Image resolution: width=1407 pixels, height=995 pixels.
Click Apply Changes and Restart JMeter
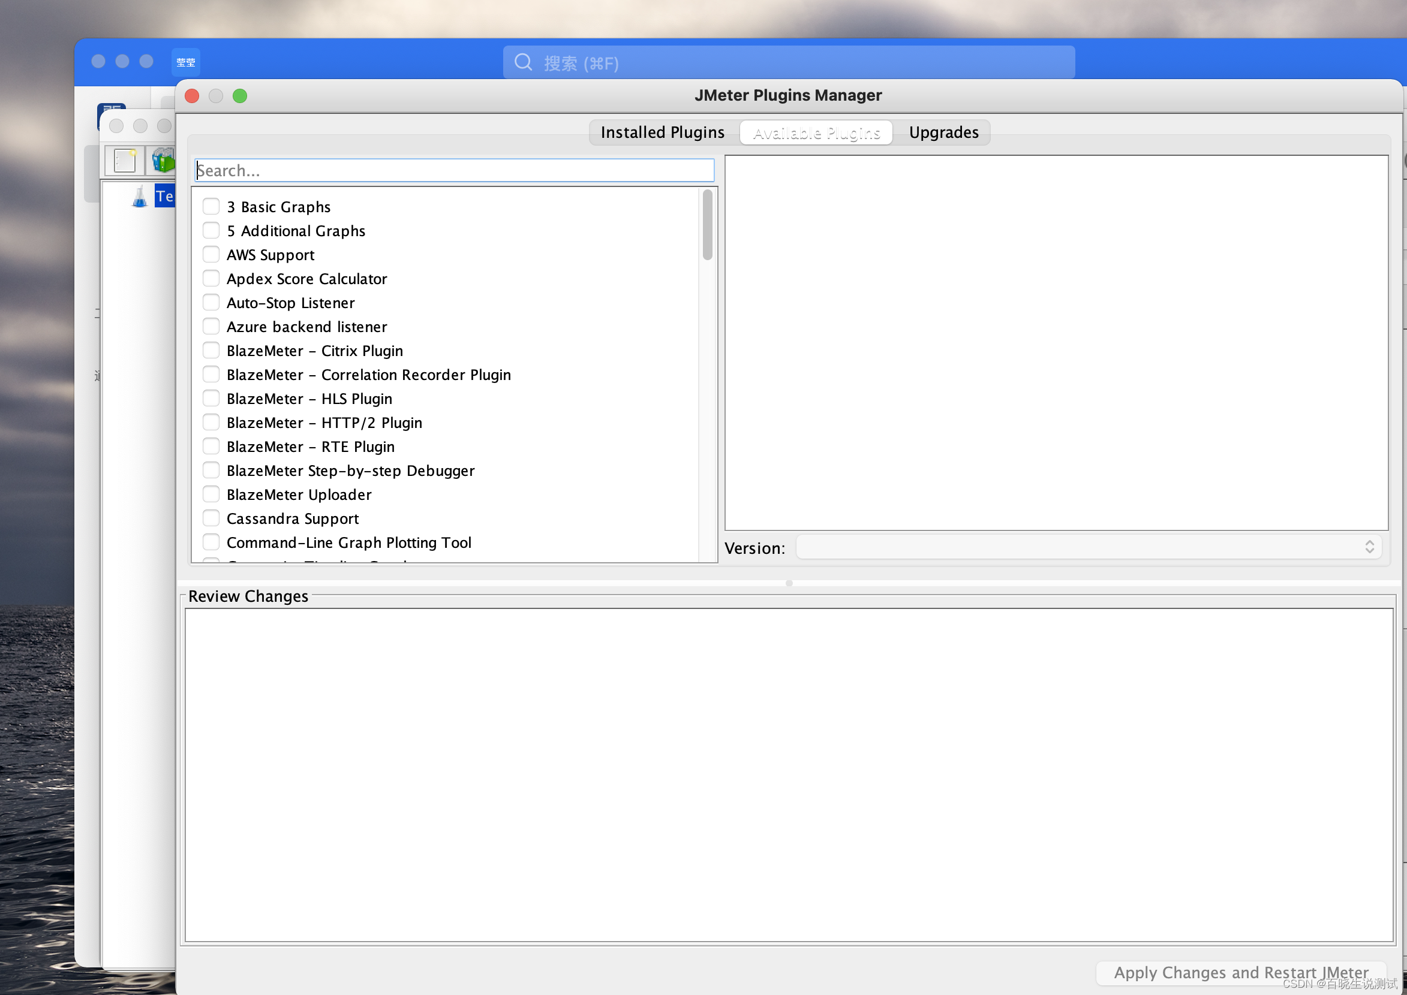[1240, 972]
